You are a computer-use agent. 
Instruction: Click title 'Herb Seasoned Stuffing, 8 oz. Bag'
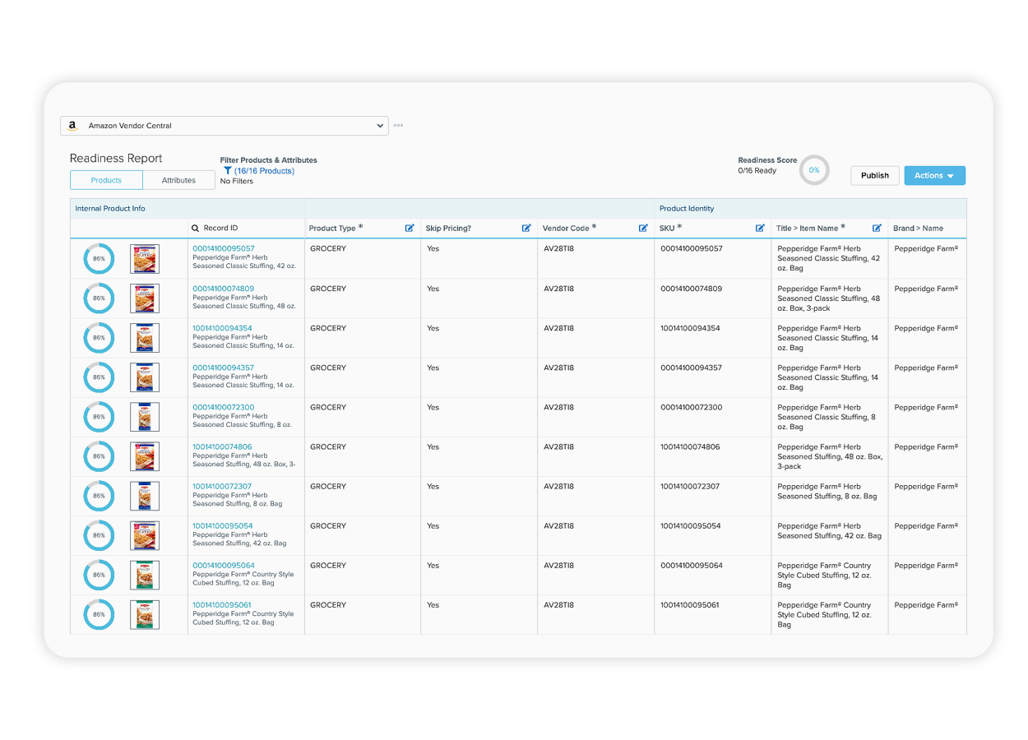click(x=827, y=491)
